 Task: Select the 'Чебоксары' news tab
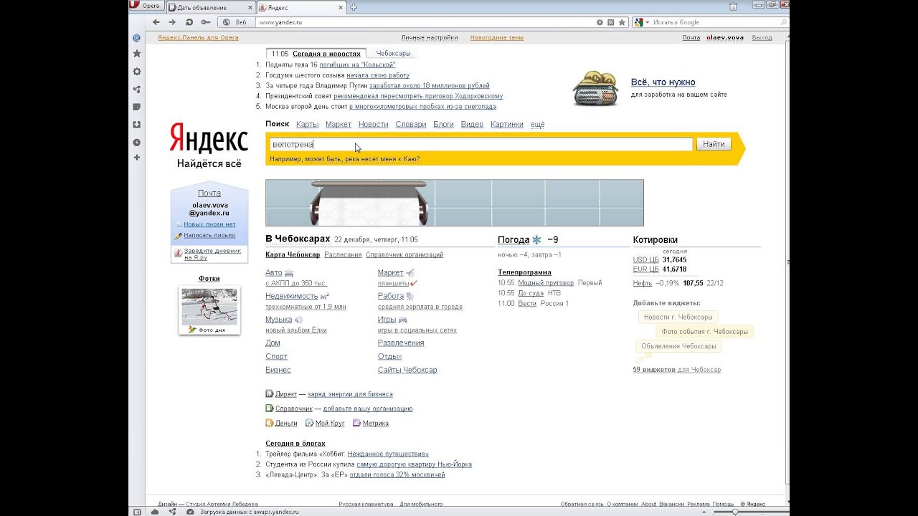(x=393, y=54)
